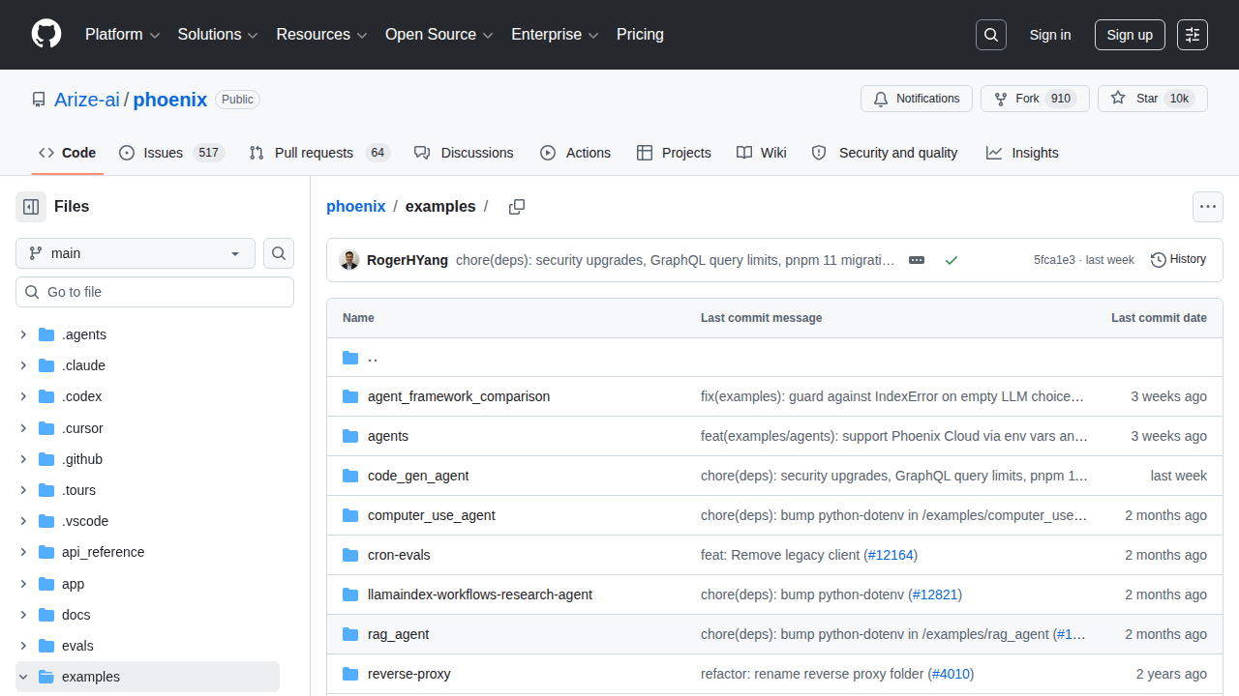Click the code_gen_agent folder icon
This screenshot has width=1239, height=696.
[350, 476]
